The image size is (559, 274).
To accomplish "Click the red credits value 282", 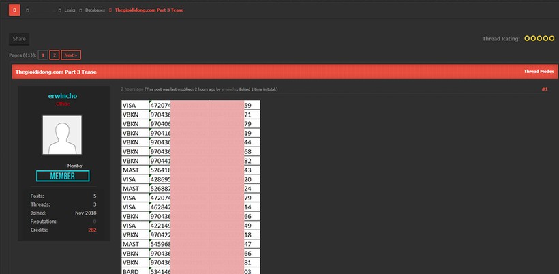I will point(92,230).
